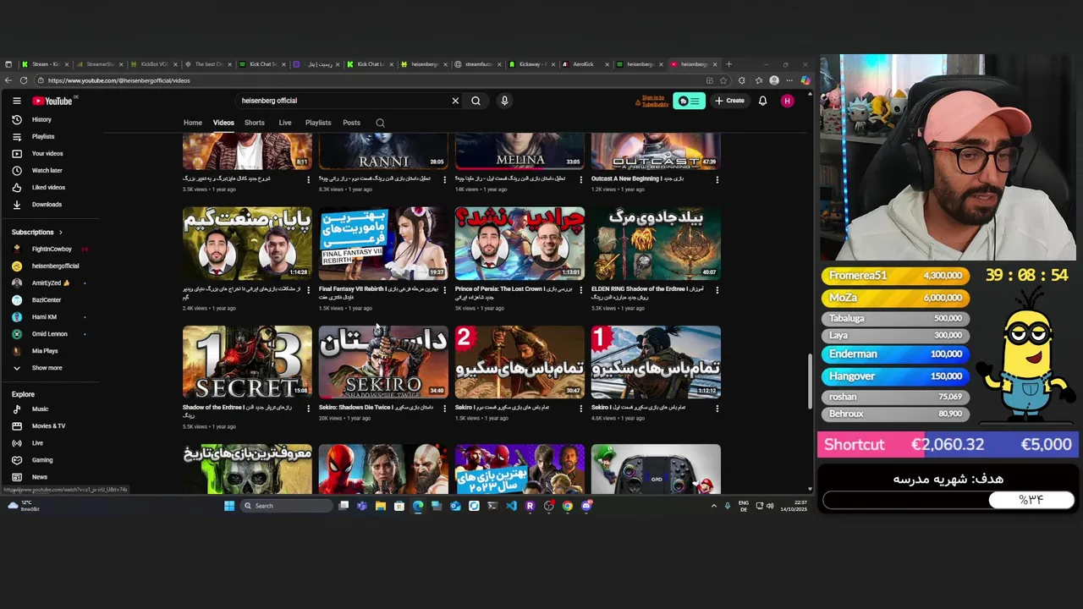Open the 13 SECRET video thumbnail

click(247, 361)
